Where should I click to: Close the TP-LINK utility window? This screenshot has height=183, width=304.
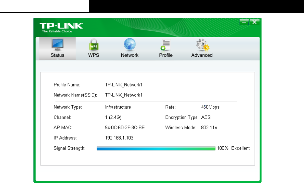coord(255,22)
